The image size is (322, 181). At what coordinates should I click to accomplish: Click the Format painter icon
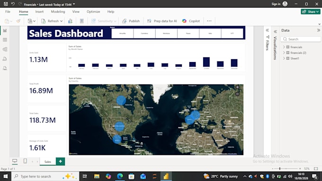click(x=18, y=21)
